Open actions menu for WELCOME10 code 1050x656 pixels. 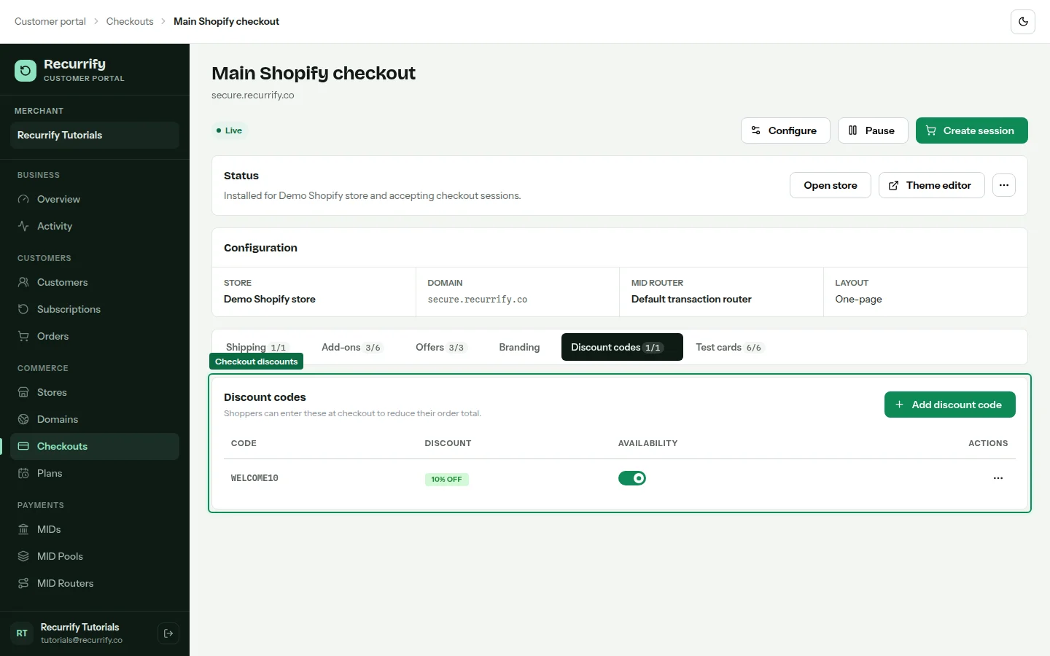(x=998, y=478)
